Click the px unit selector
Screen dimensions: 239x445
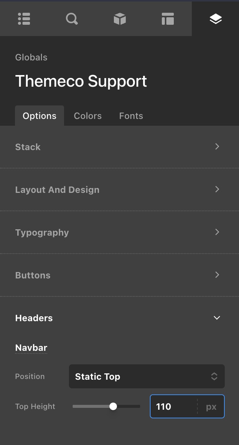pyautogui.click(x=211, y=406)
